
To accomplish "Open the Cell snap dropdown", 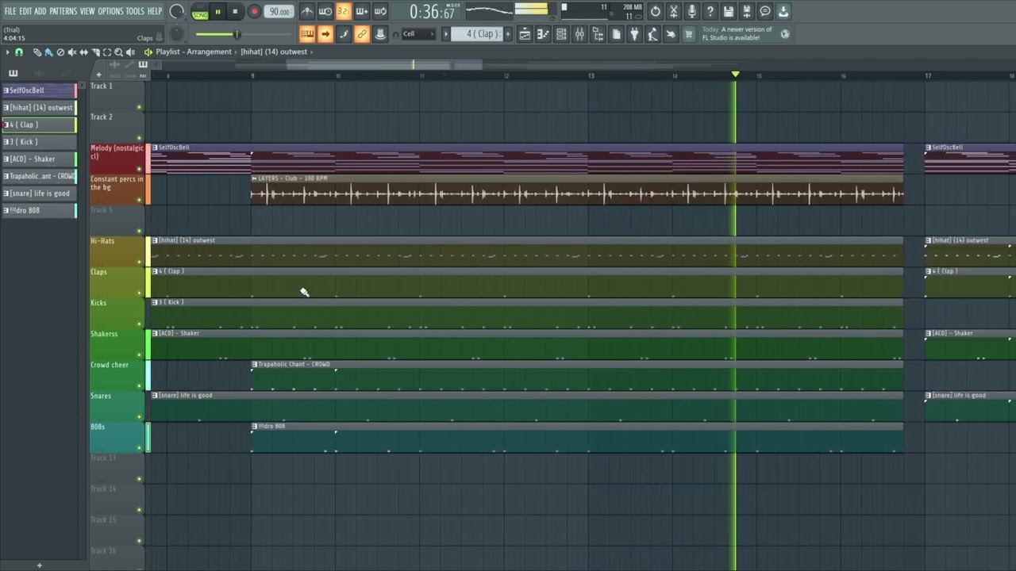I will coord(418,34).
